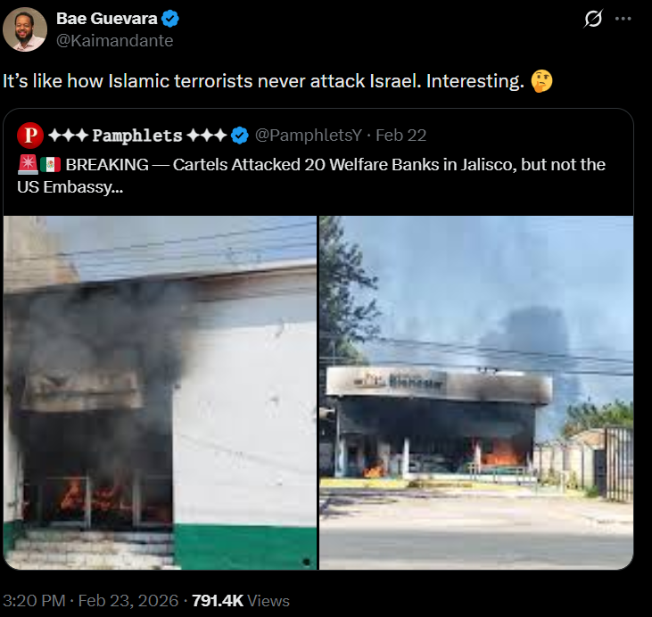Open the Pamphlets display name

pos(137,136)
